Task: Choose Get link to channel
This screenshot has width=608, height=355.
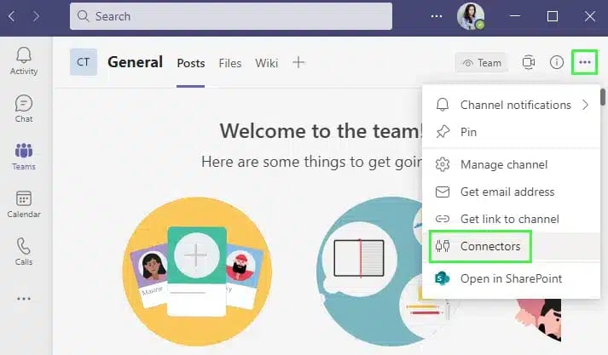Action: [x=511, y=219]
